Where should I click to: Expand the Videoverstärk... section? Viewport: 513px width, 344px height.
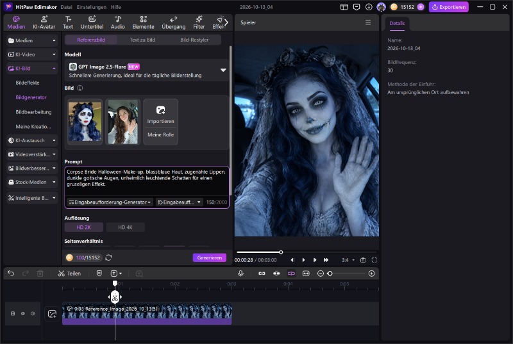[31, 154]
